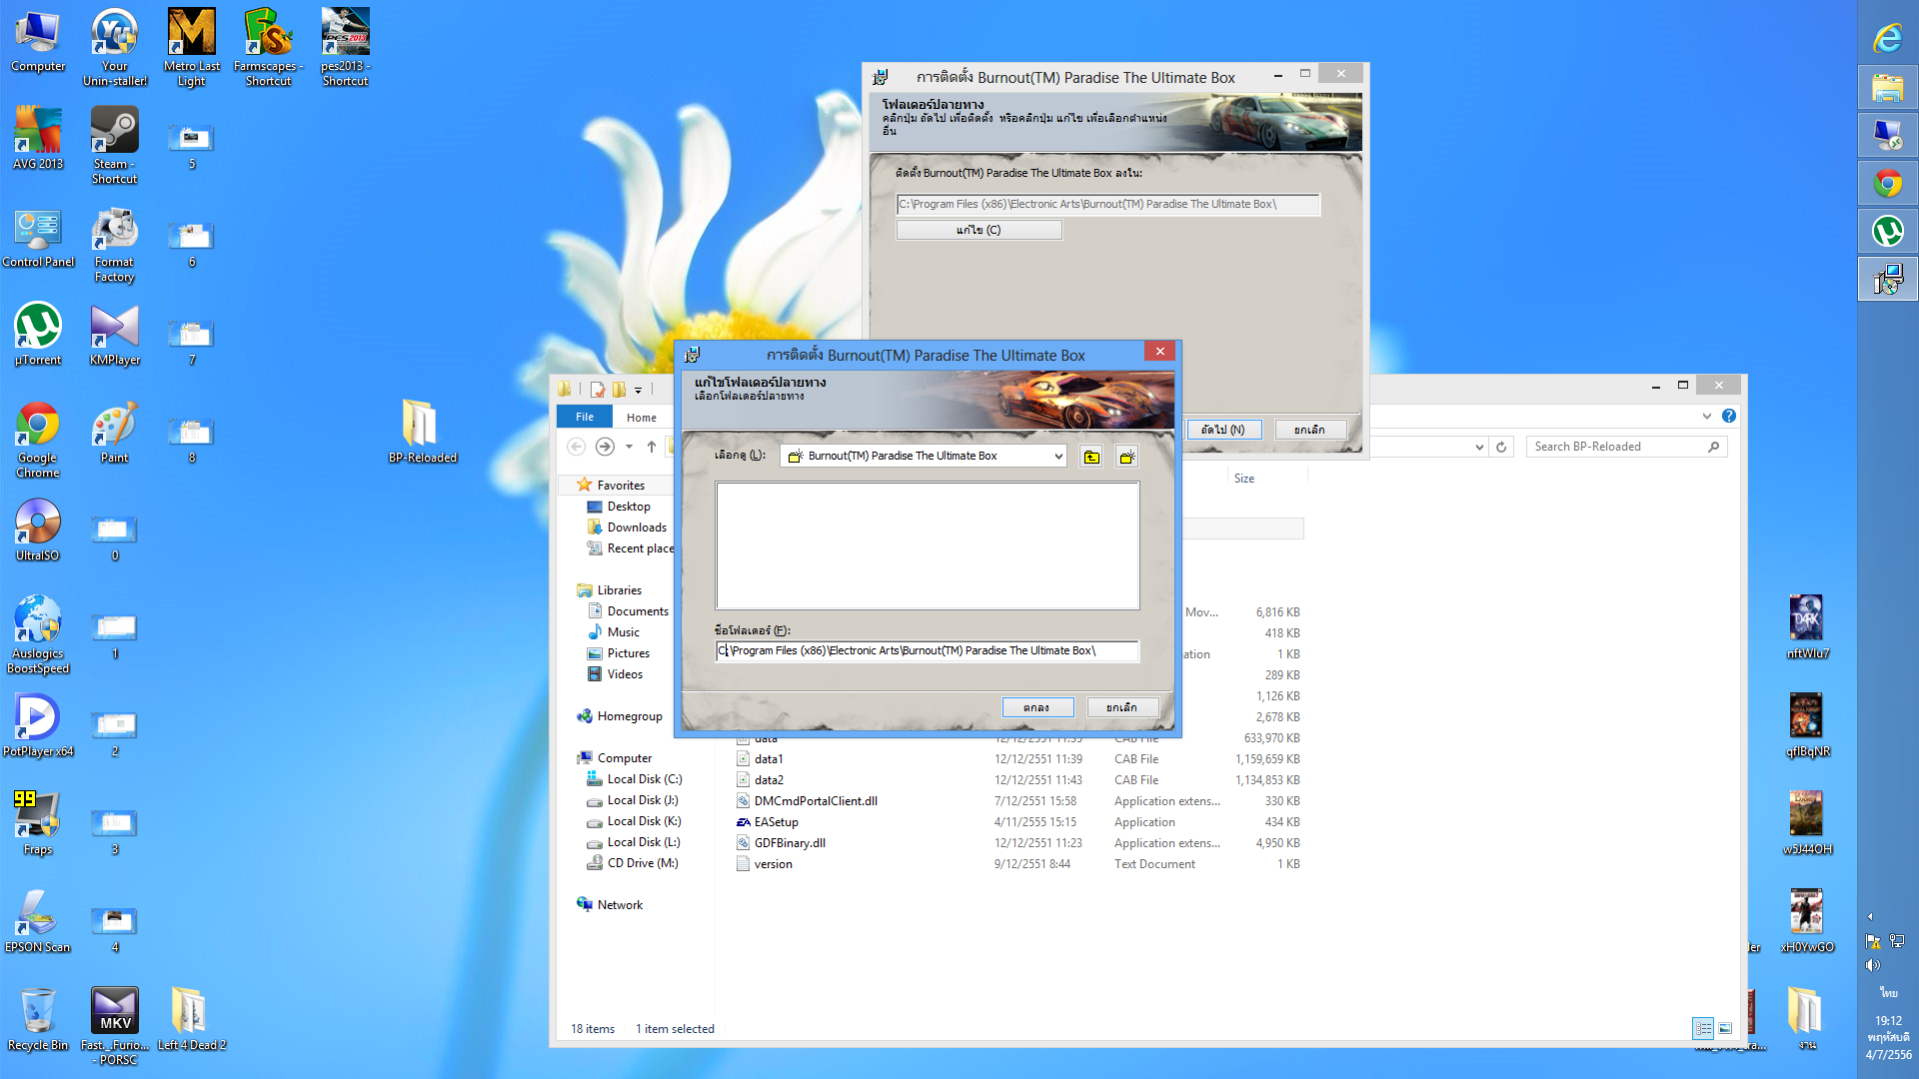
Task: Select Local Disk (C:) in navigation pane
Action: tap(644, 779)
